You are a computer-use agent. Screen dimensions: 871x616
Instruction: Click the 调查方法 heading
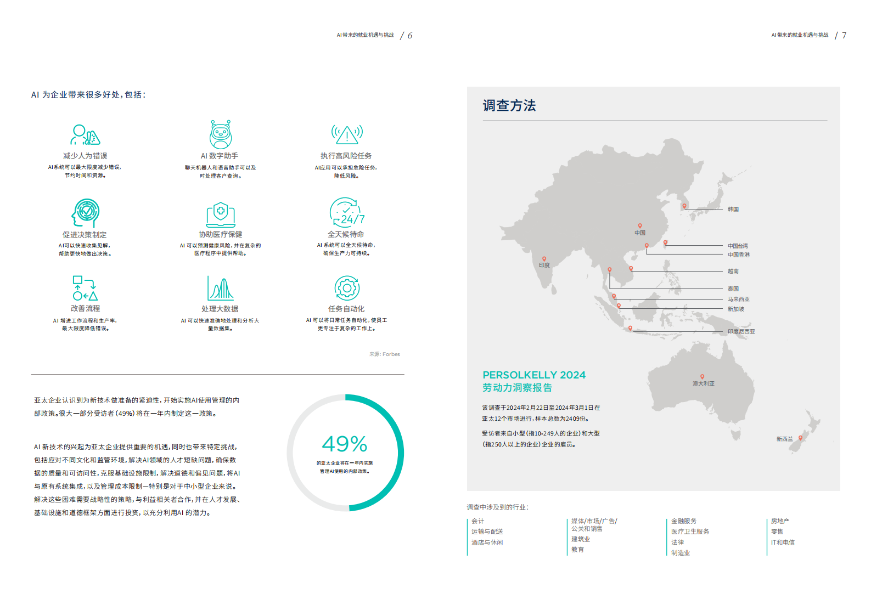509,105
